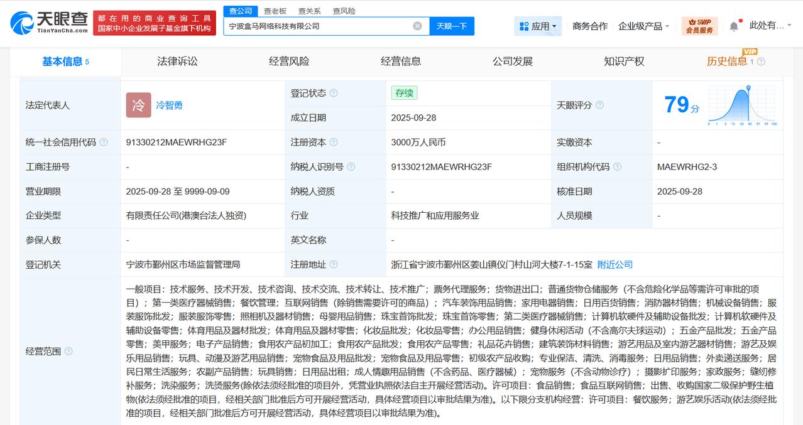
Task: Click help icon next to 纳税人识别号
Action: [x=351, y=167]
